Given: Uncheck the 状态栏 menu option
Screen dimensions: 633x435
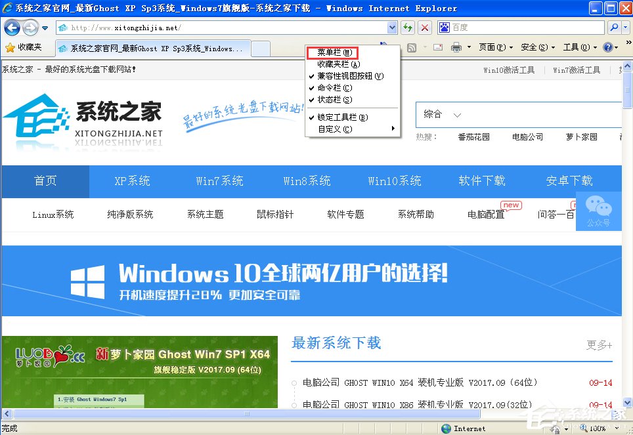Looking at the screenshot, I should pos(334,99).
